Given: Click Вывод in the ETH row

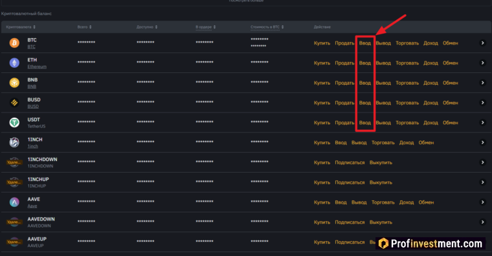Looking at the screenshot, I should (x=383, y=63).
